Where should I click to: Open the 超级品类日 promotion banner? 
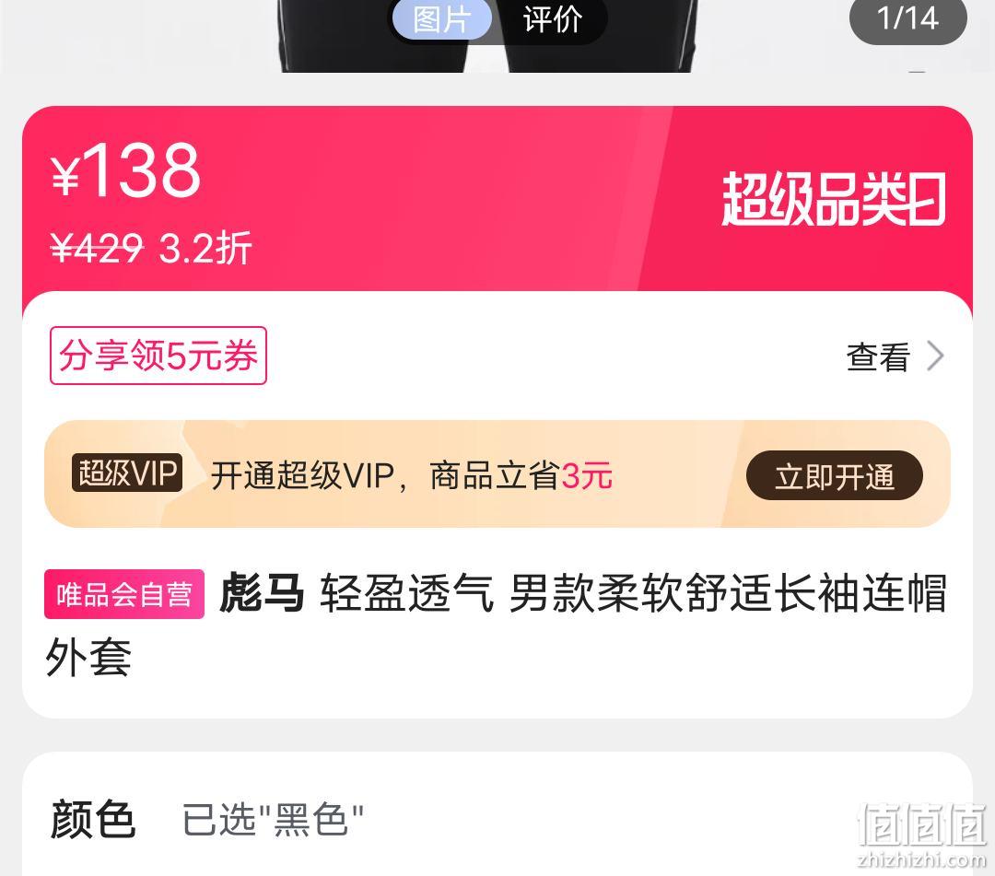click(834, 199)
